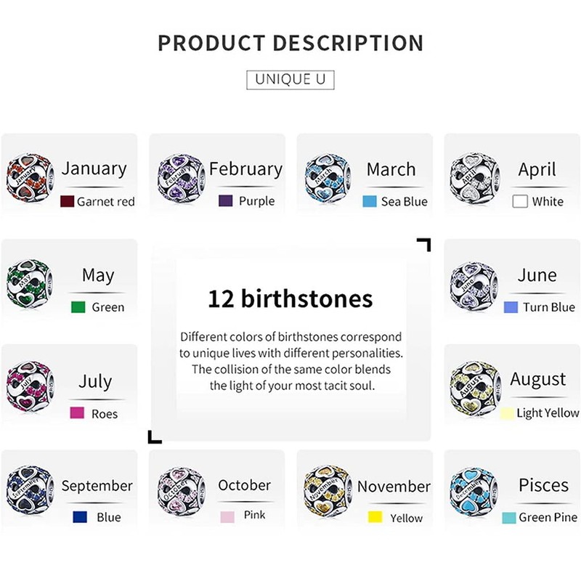Click the Garnet red color swatch

point(68,201)
